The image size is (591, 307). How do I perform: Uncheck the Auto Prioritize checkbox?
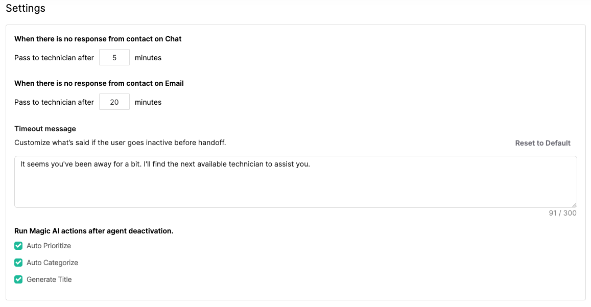tap(18, 246)
